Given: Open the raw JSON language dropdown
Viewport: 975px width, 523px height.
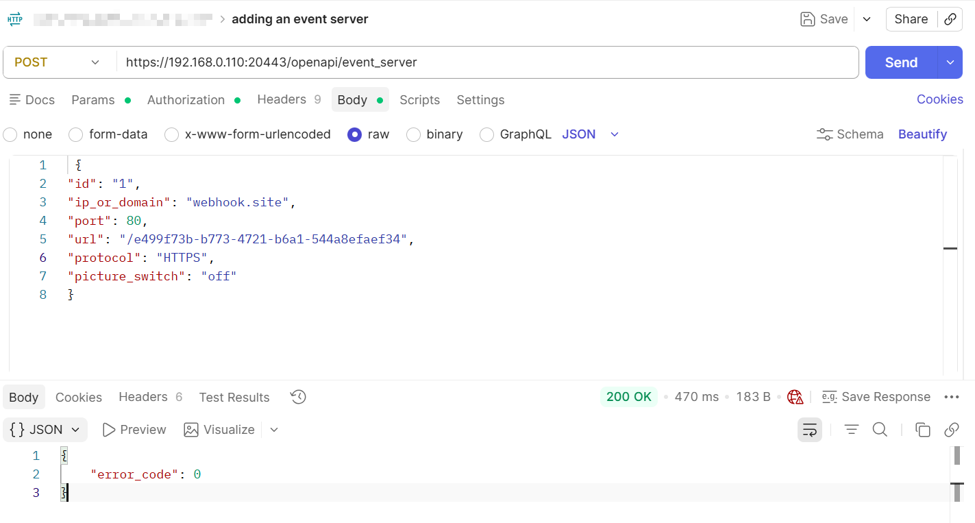Looking at the screenshot, I should (x=591, y=134).
